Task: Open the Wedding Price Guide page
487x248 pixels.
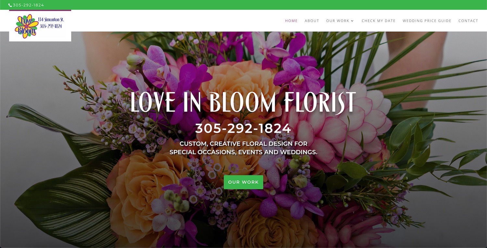Action: tap(427, 21)
